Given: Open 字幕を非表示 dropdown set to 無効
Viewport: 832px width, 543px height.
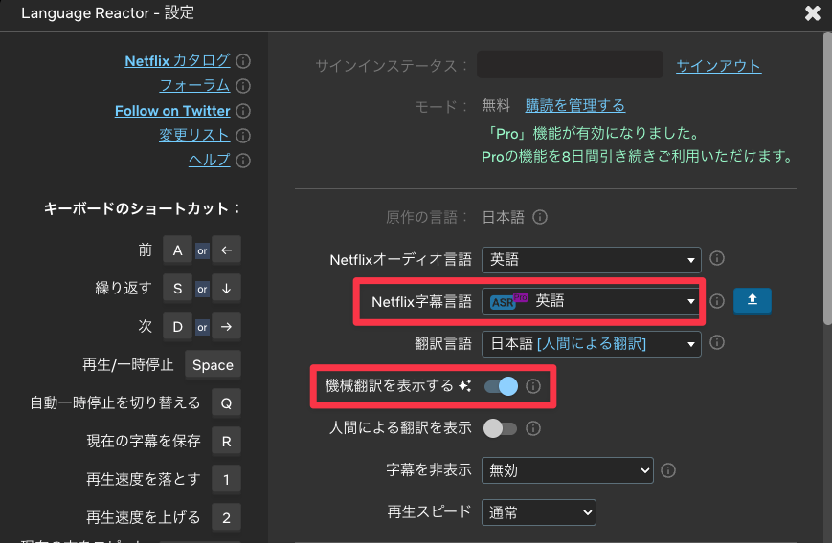Looking at the screenshot, I should click(x=567, y=470).
